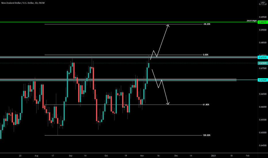Click 0.69000 on the price axis

pos(263,30)
